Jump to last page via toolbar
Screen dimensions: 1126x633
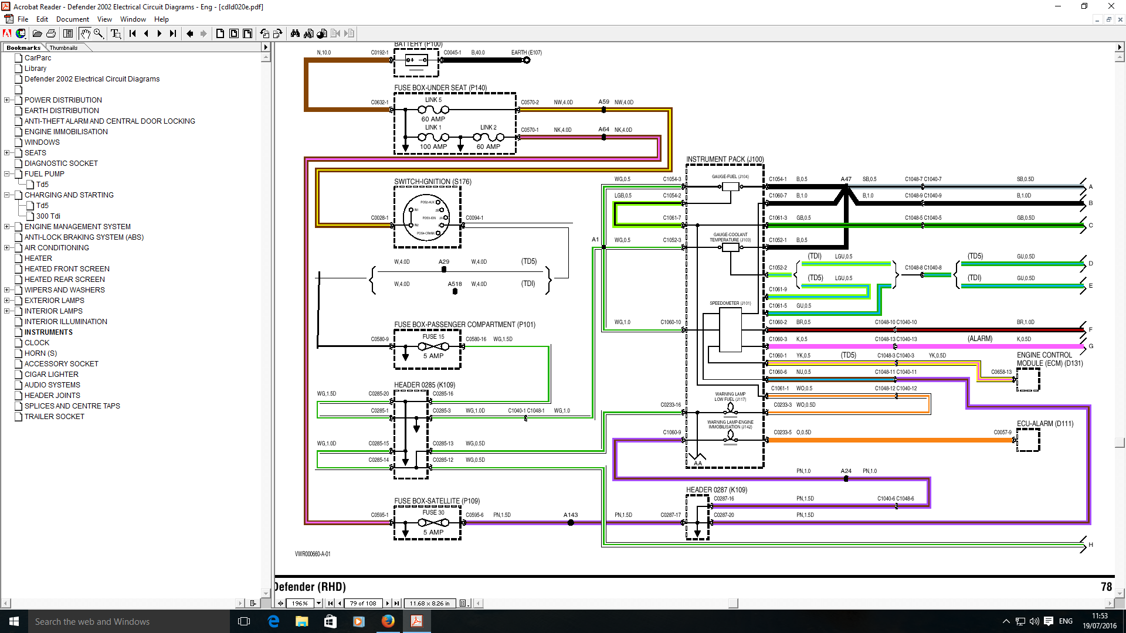[172, 33]
